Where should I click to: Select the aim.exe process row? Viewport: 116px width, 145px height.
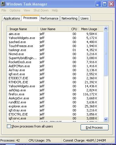click(53, 34)
